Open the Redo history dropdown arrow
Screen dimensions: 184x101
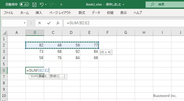(56, 5)
